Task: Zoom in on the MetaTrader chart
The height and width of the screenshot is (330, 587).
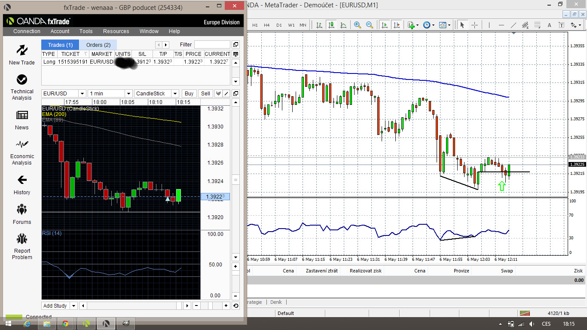Action: pos(358,25)
